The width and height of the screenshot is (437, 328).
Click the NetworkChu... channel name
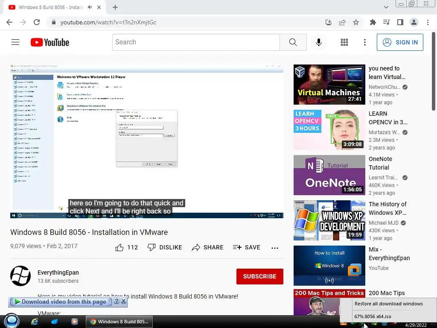(x=385, y=87)
